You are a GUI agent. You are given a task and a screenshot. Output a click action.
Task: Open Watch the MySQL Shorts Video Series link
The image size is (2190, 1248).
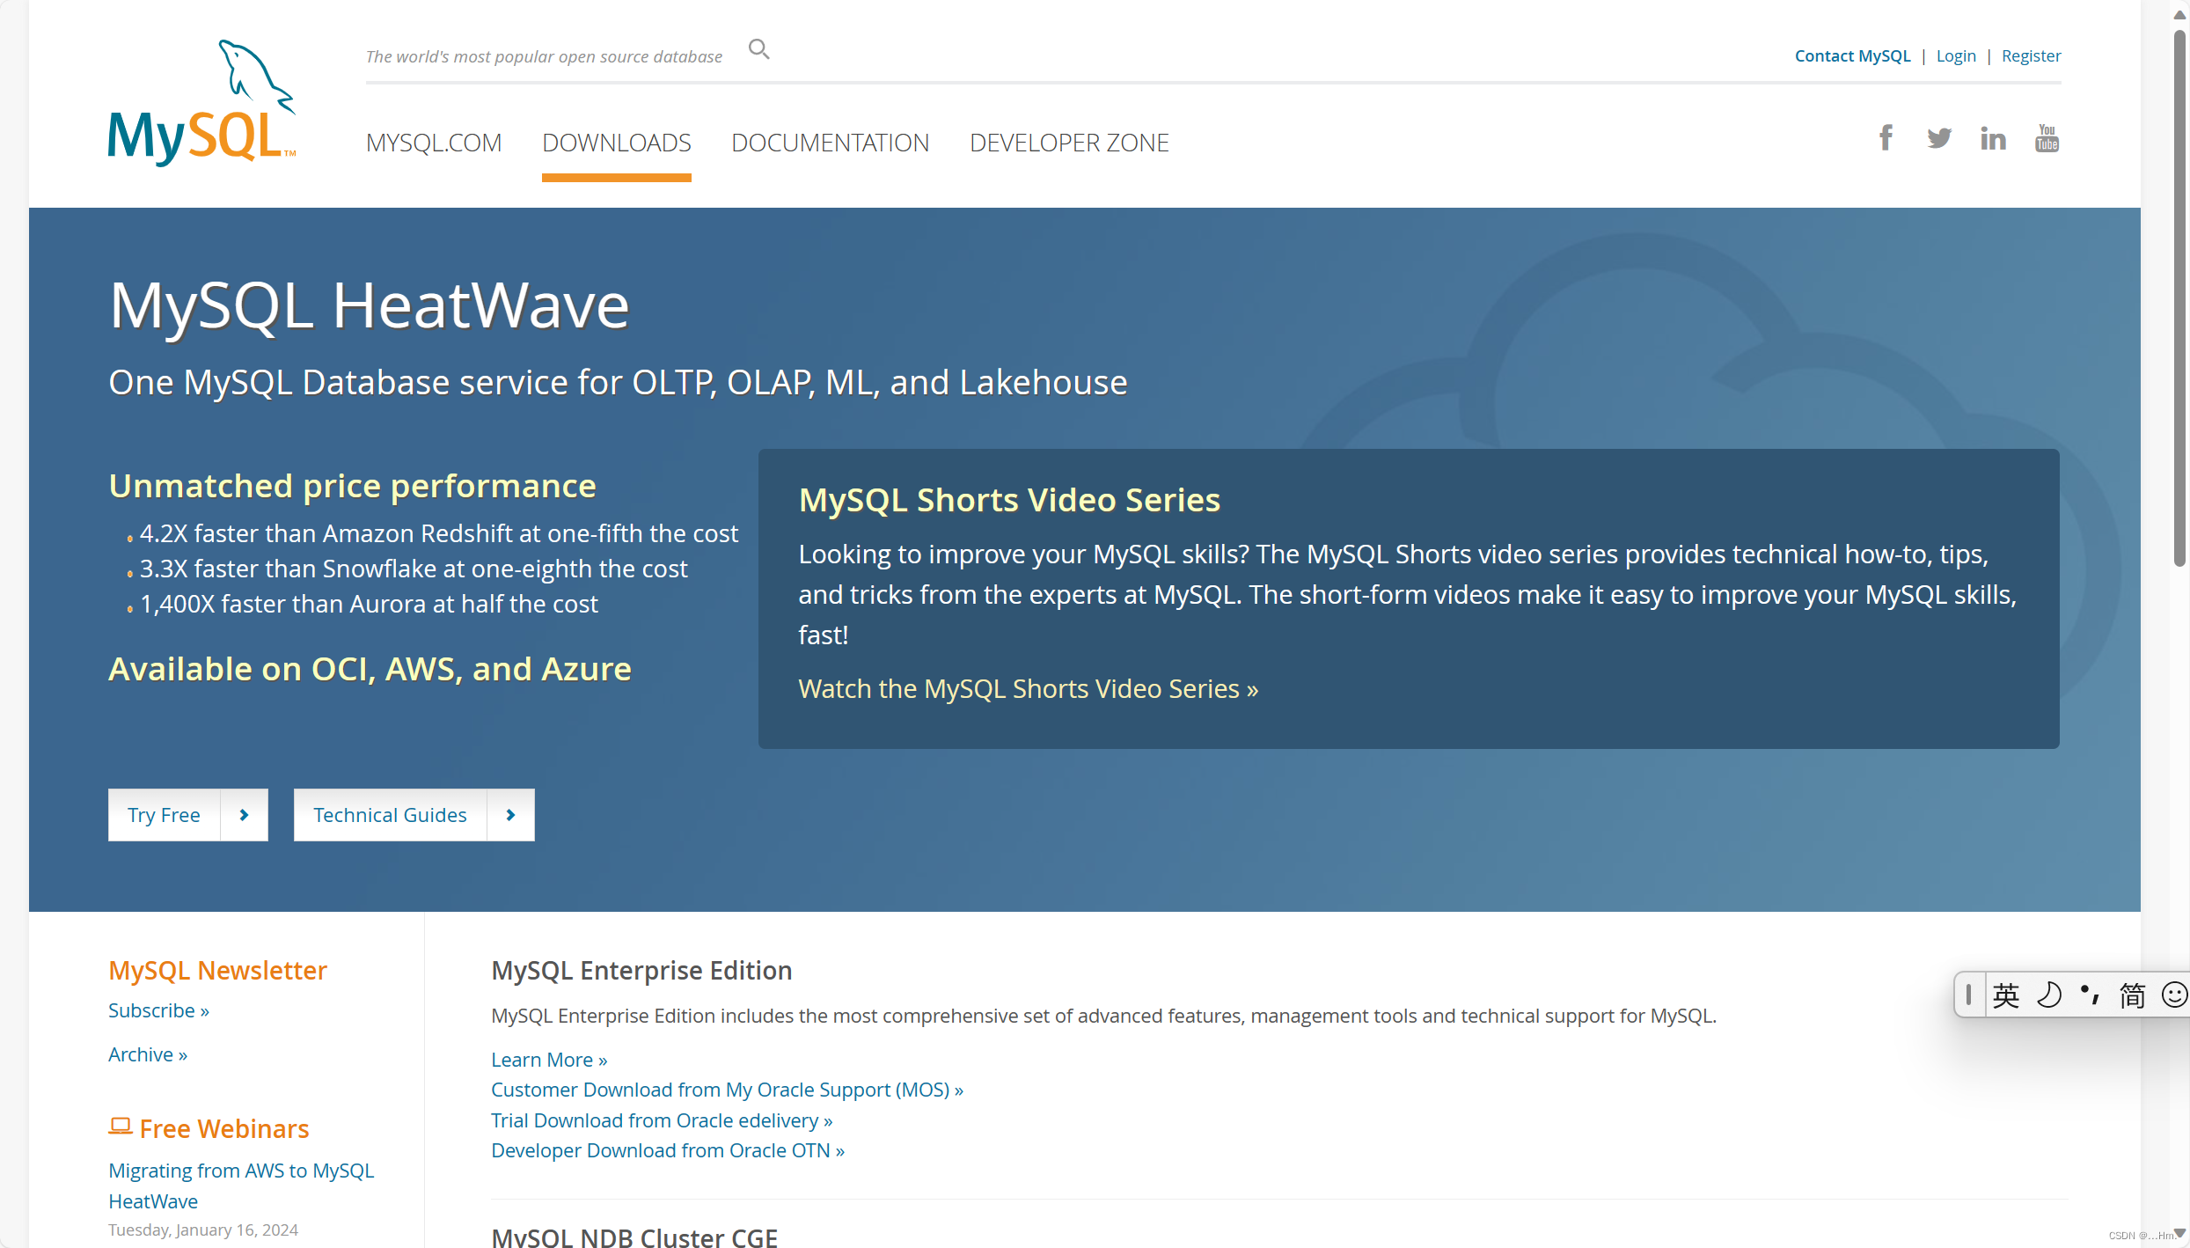coord(1028,689)
